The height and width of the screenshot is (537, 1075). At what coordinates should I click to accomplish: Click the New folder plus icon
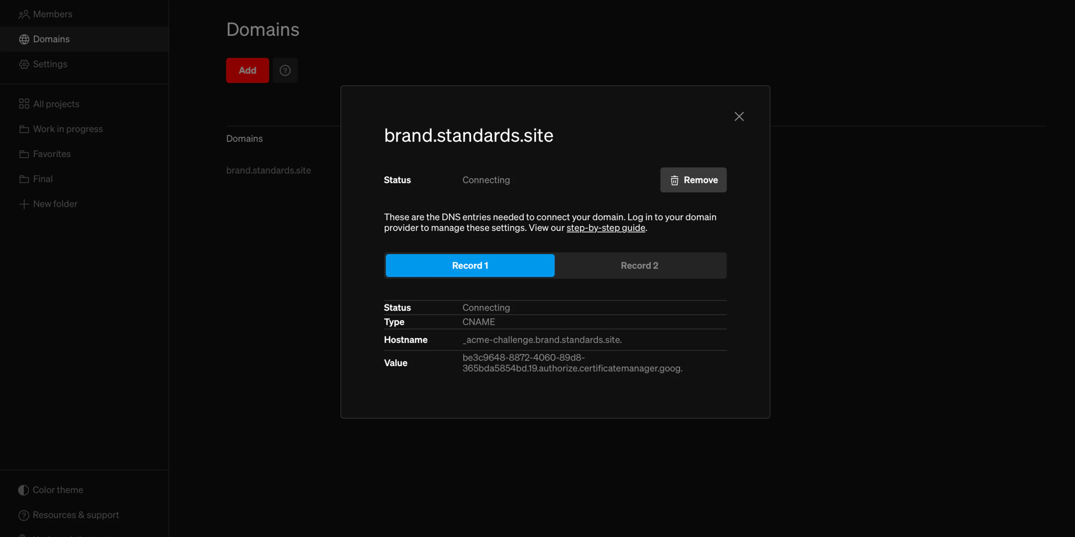23,204
